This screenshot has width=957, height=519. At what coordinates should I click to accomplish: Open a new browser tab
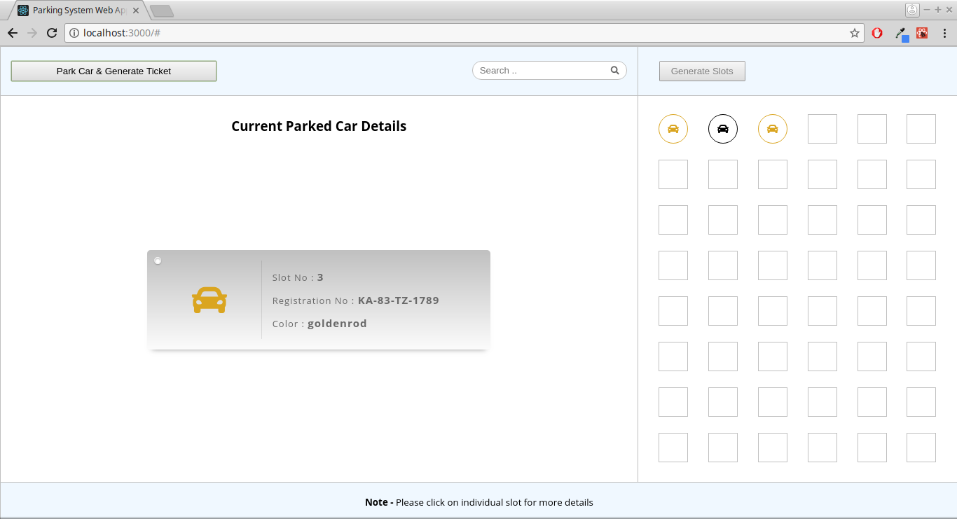[x=162, y=11]
